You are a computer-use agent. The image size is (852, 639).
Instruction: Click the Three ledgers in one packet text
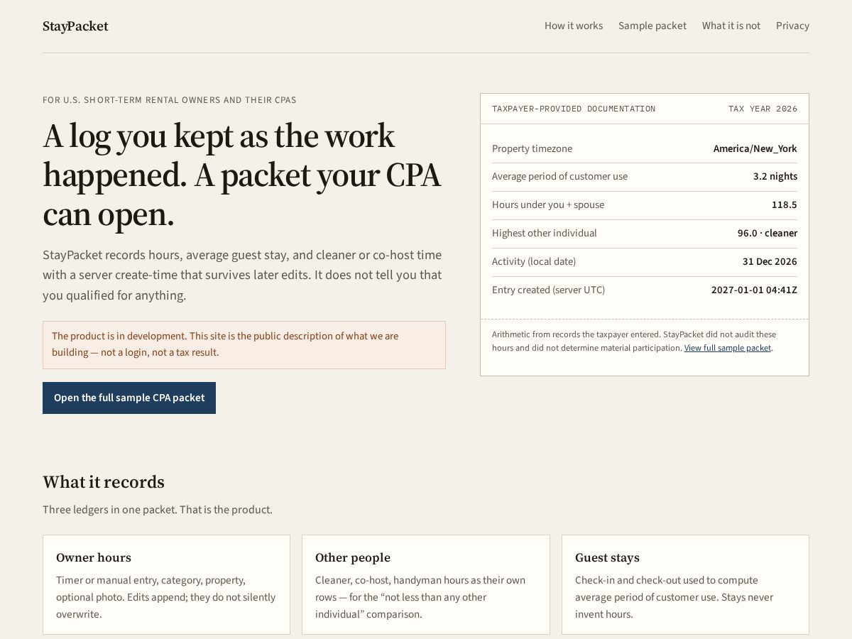click(158, 510)
